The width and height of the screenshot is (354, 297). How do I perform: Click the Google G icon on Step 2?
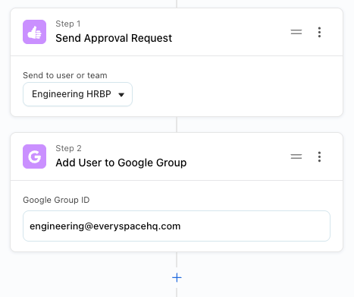tap(34, 156)
